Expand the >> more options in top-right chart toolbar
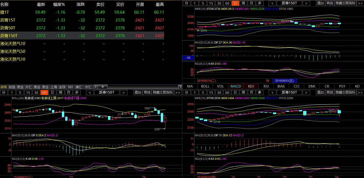The height and width of the screenshot is (178, 364). point(360,3)
